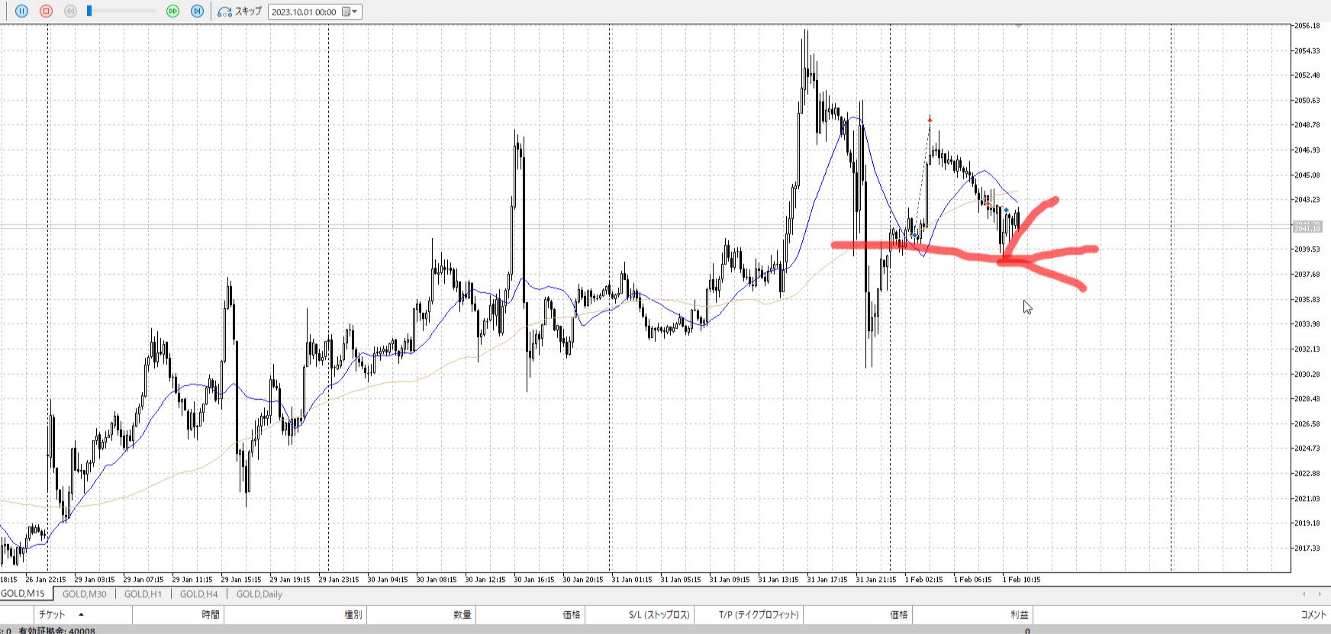Screen dimensions: 1331x634
Task: Click the T/P (テイクプロフィット) column header
Action: coord(758,614)
